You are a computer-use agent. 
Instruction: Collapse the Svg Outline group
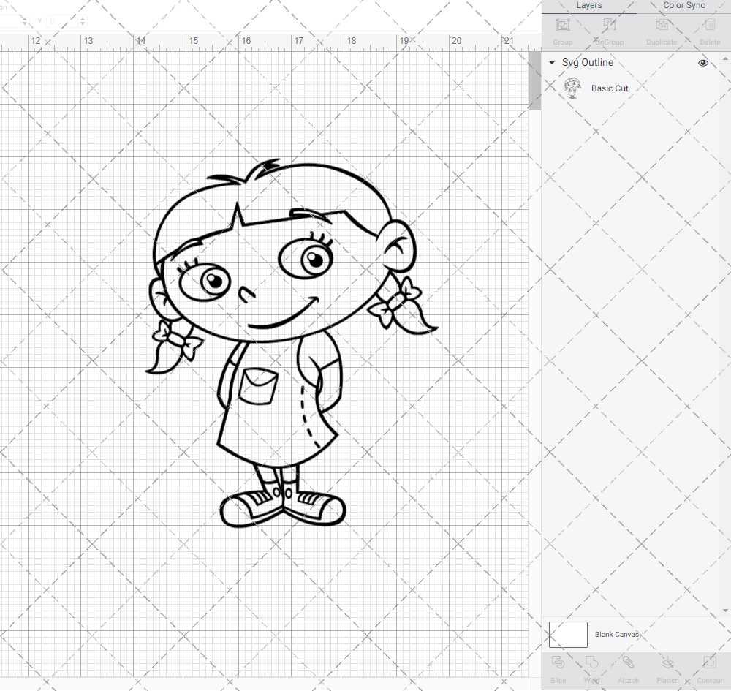tap(552, 63)
